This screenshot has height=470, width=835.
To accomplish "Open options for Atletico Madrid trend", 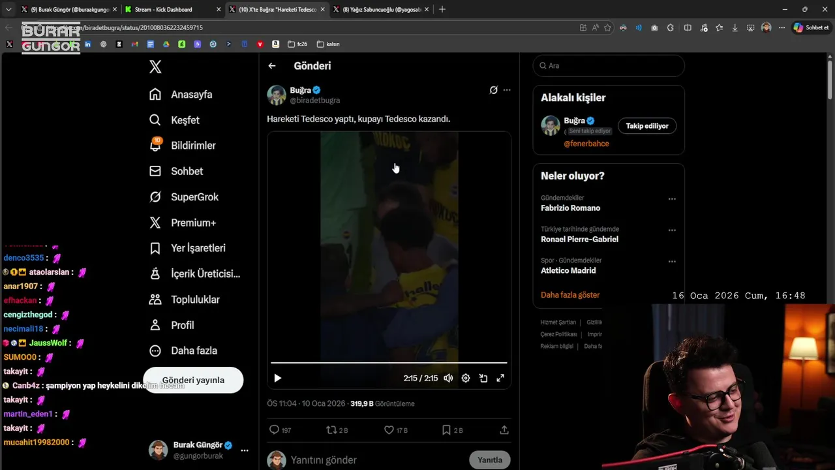I will tap(672, 262).
